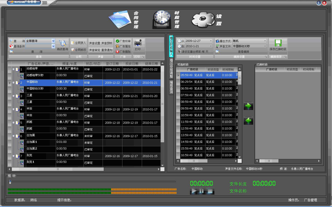The height and width of the screenshot is (207, 332).
Task: Click the pause button in preview panel
Action: (x=202, y=191)
